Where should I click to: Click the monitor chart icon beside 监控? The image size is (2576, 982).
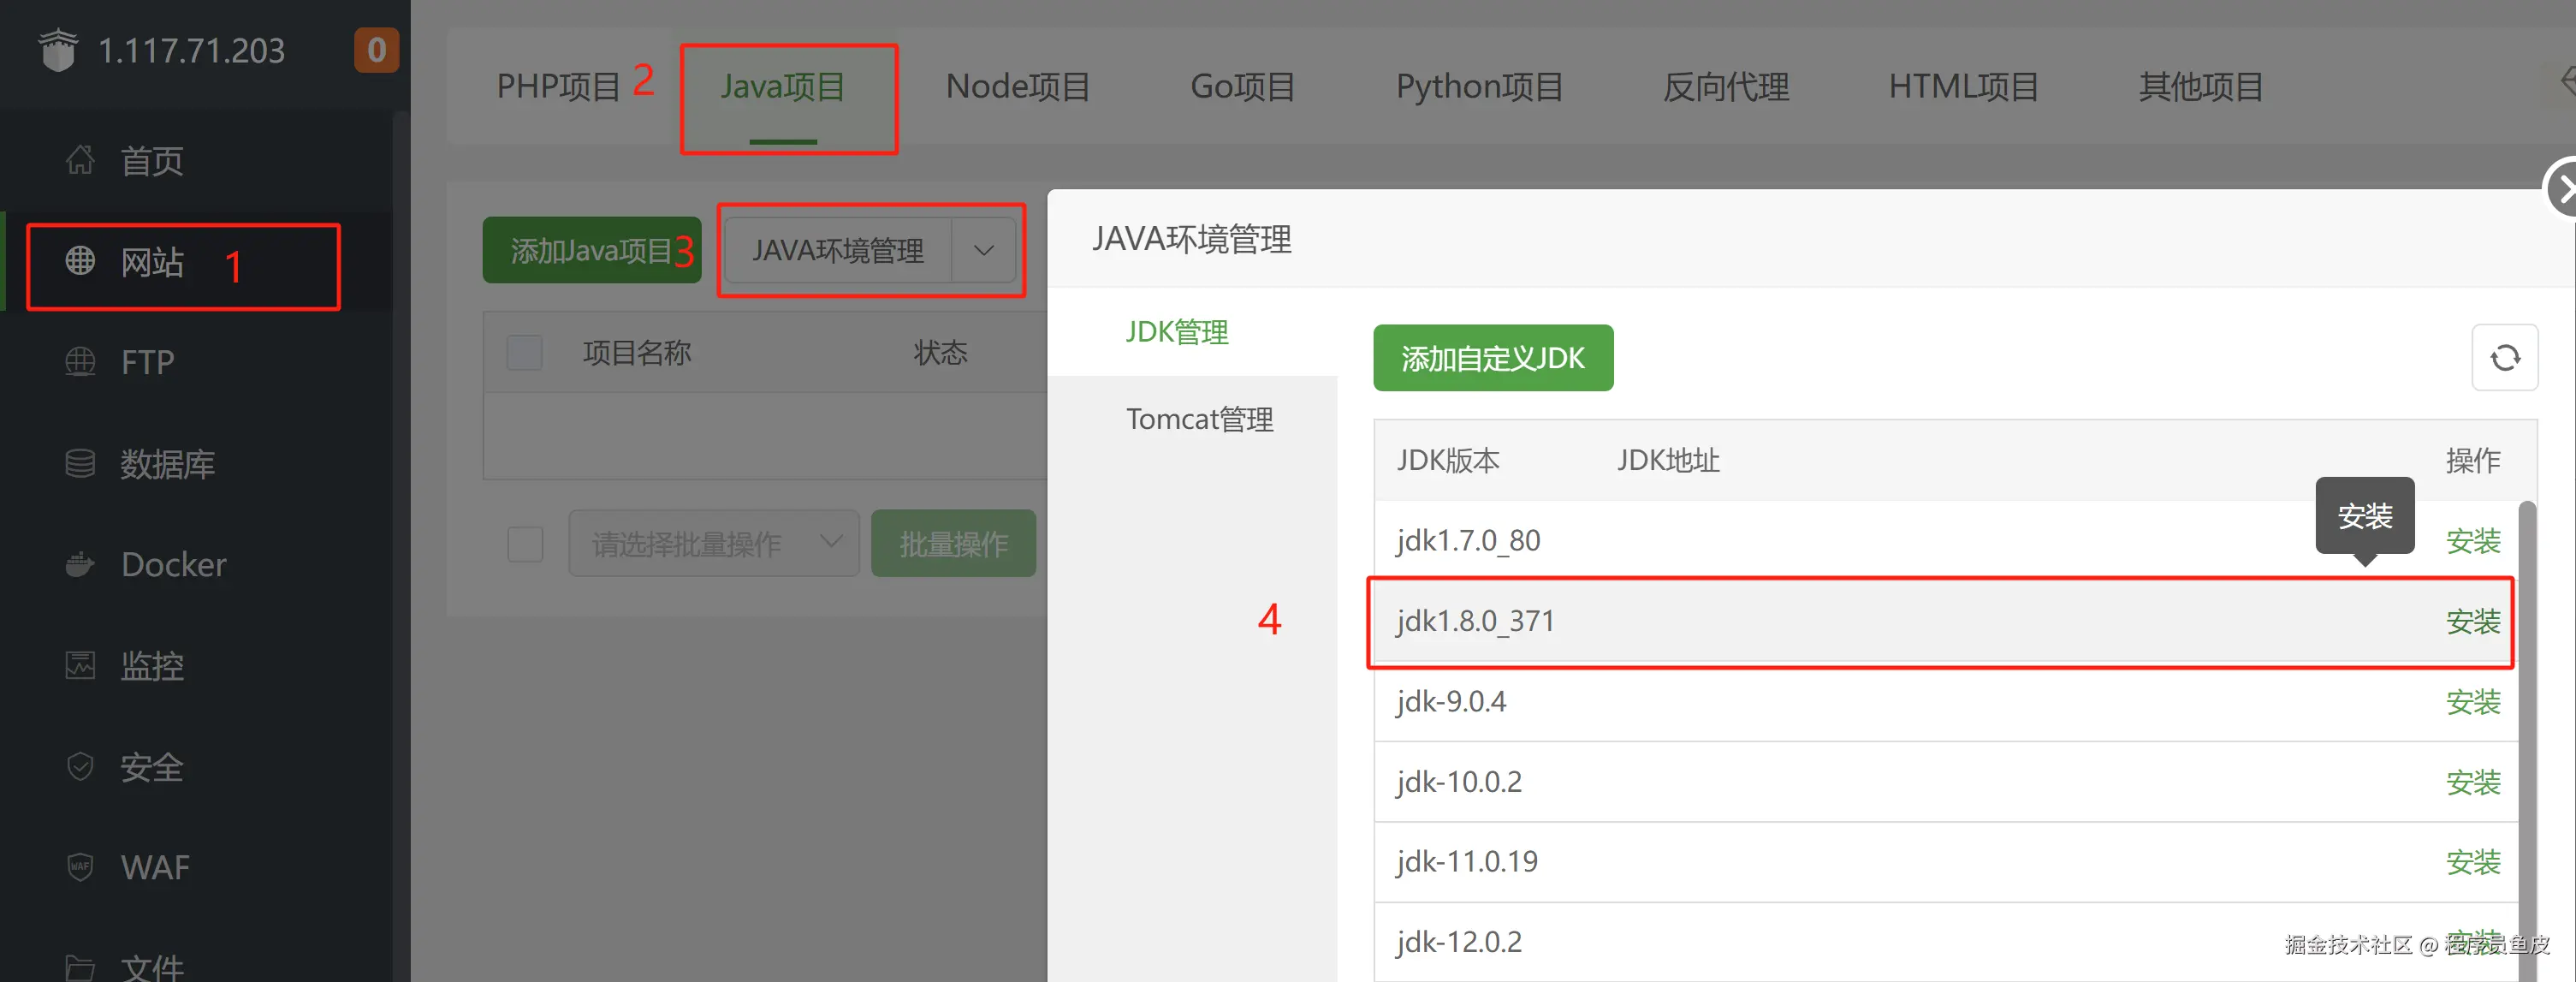tap(80, 665)
